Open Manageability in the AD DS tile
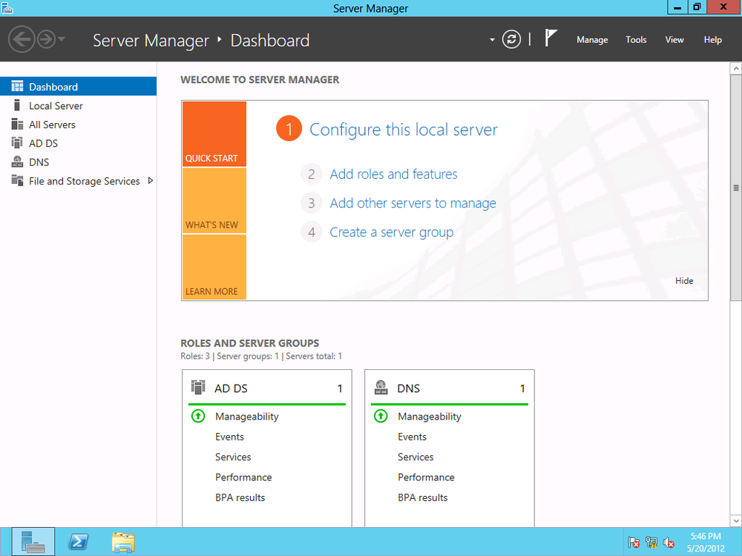This screenshot has width=742, height=556. [x=246, y=417]
